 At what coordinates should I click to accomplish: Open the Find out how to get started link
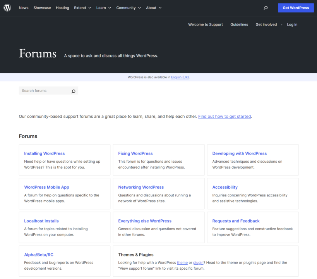point(224,116)
